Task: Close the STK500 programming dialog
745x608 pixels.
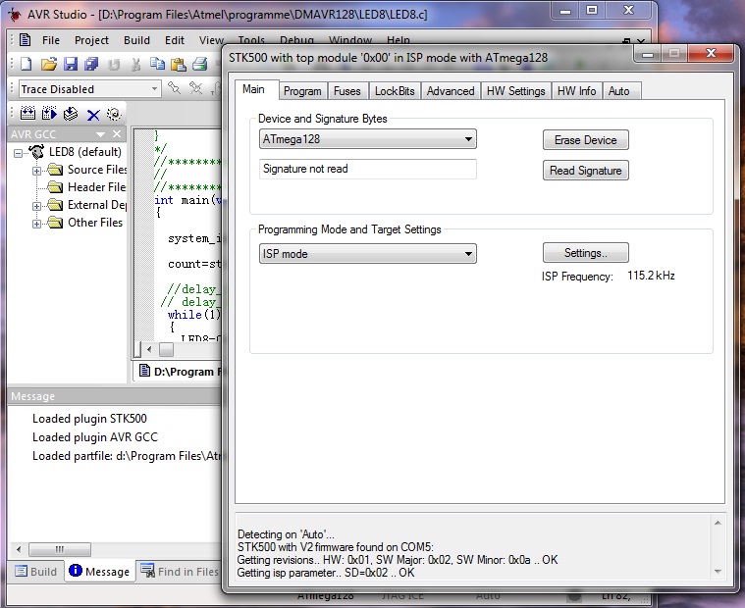Action: [711, 53]
